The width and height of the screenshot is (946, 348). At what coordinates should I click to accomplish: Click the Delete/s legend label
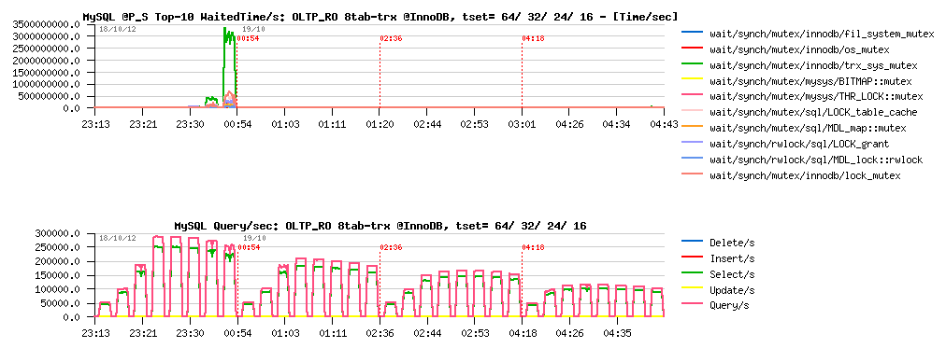coord(732,243)
